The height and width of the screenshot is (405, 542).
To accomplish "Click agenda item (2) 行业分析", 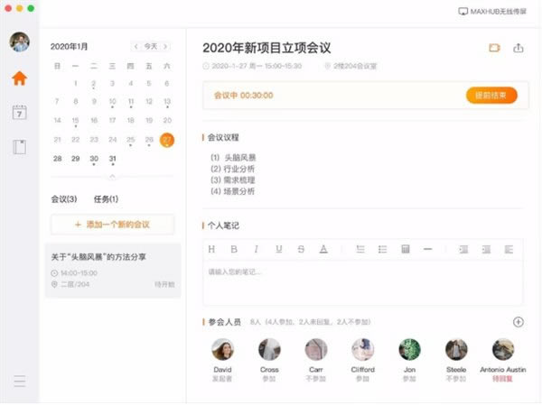I will (233, 169).
